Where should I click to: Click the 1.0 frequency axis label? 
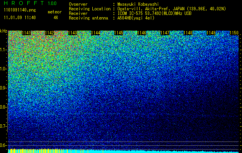(3, 69)
